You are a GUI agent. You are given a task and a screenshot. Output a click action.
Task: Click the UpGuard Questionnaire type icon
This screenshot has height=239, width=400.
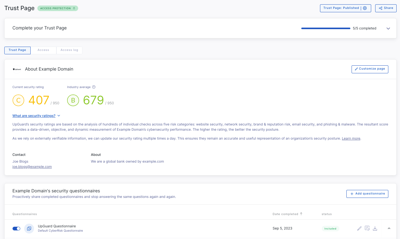coord(29,229)
